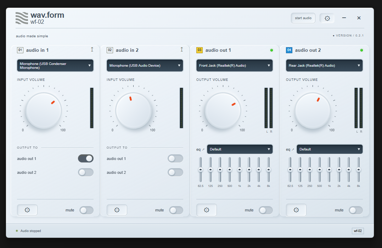Viewport: 382px width, 248px height.
Task: Mute audio in 1 channel
Action: pos(86,210)
